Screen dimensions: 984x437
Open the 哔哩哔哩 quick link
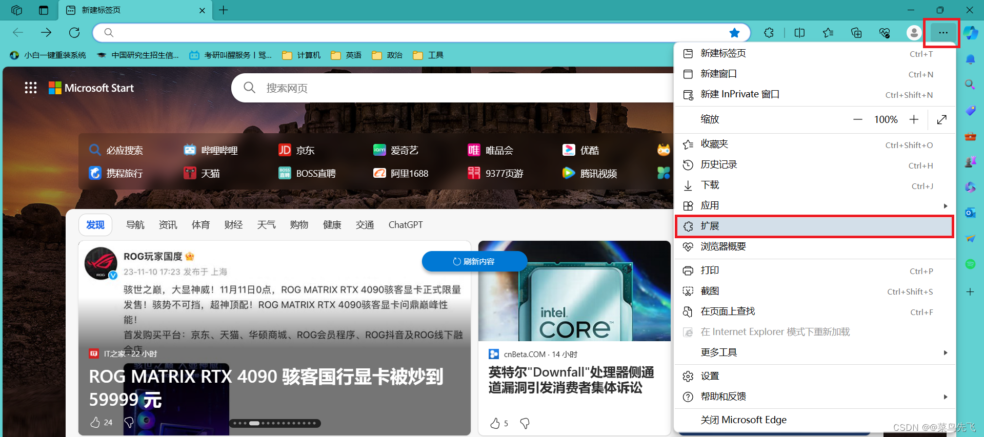click(x=211, y=150)
